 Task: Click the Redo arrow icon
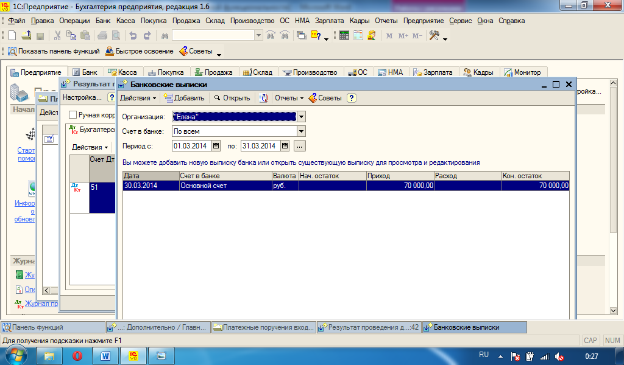coord(147,36)
